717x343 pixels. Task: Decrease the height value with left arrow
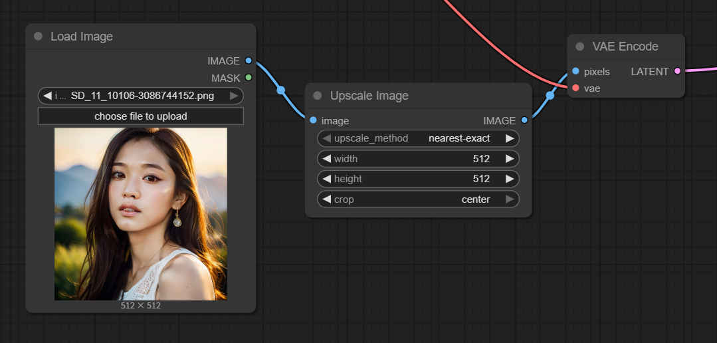tap(326, 179)
